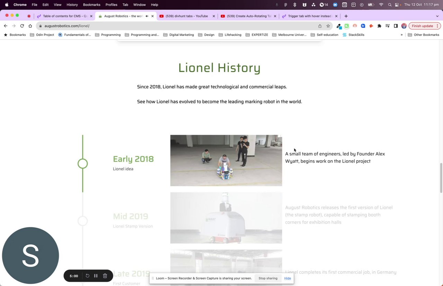Image resolution: width=443 pixels, height=286 pixels.
Task: Open the Mid 2019 Lionel stamp robot image
Action: click(x=226, y=218)
